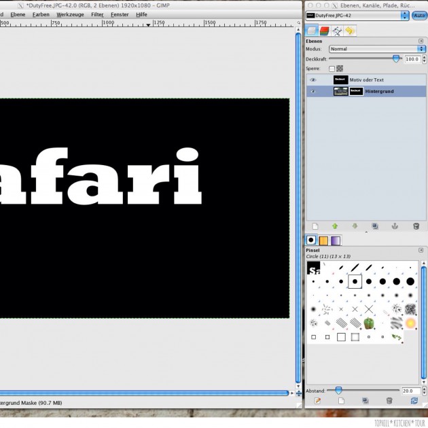This screenshot has height=428, width=428.
Task: Refresh brushes blue arrows icon
Action: coord(414,400)
